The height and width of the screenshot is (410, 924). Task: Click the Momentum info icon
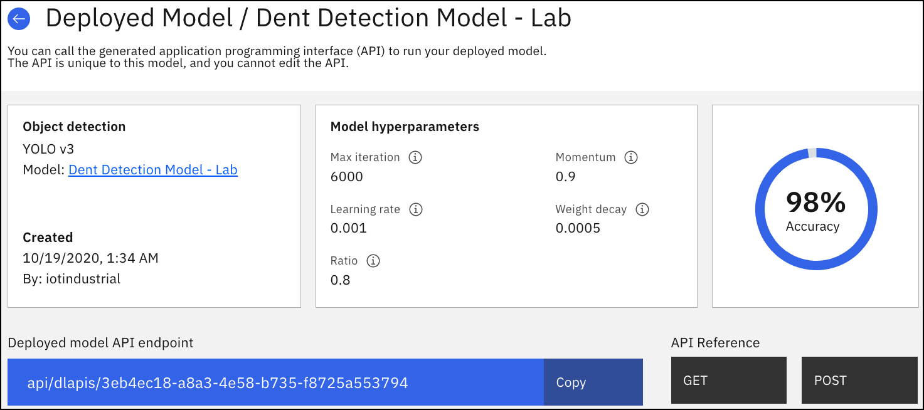pyautogui.click(x=631, y=157)
